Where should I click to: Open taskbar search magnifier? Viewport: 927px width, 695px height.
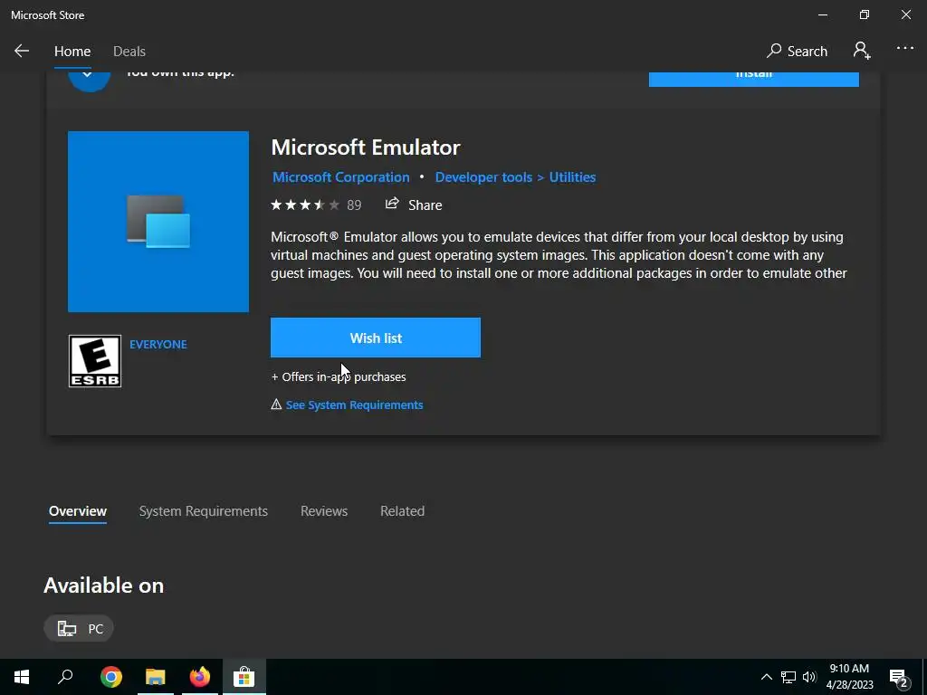pyautogui.click(x=65, y=677)
